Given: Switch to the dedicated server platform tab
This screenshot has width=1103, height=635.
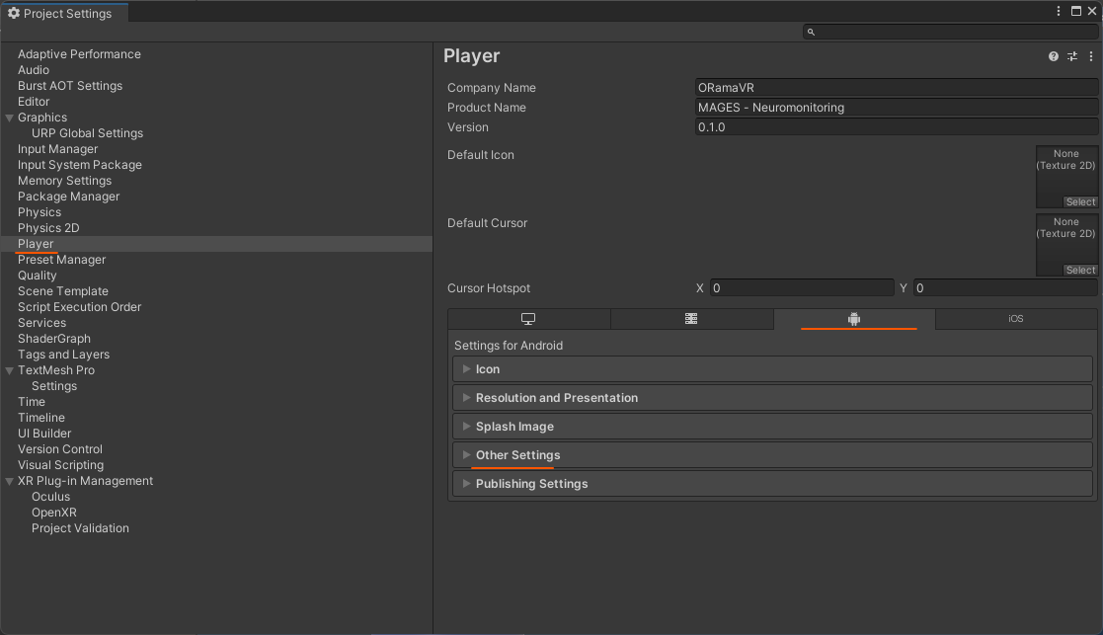Looking at the screenshot, I should (x=691, y=319).
